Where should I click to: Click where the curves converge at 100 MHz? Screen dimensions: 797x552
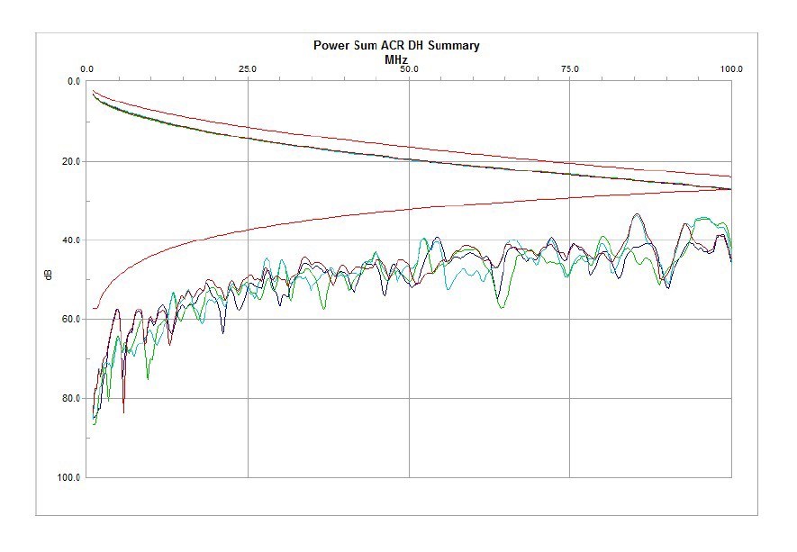pyautogui.click(x=729, y=189)
